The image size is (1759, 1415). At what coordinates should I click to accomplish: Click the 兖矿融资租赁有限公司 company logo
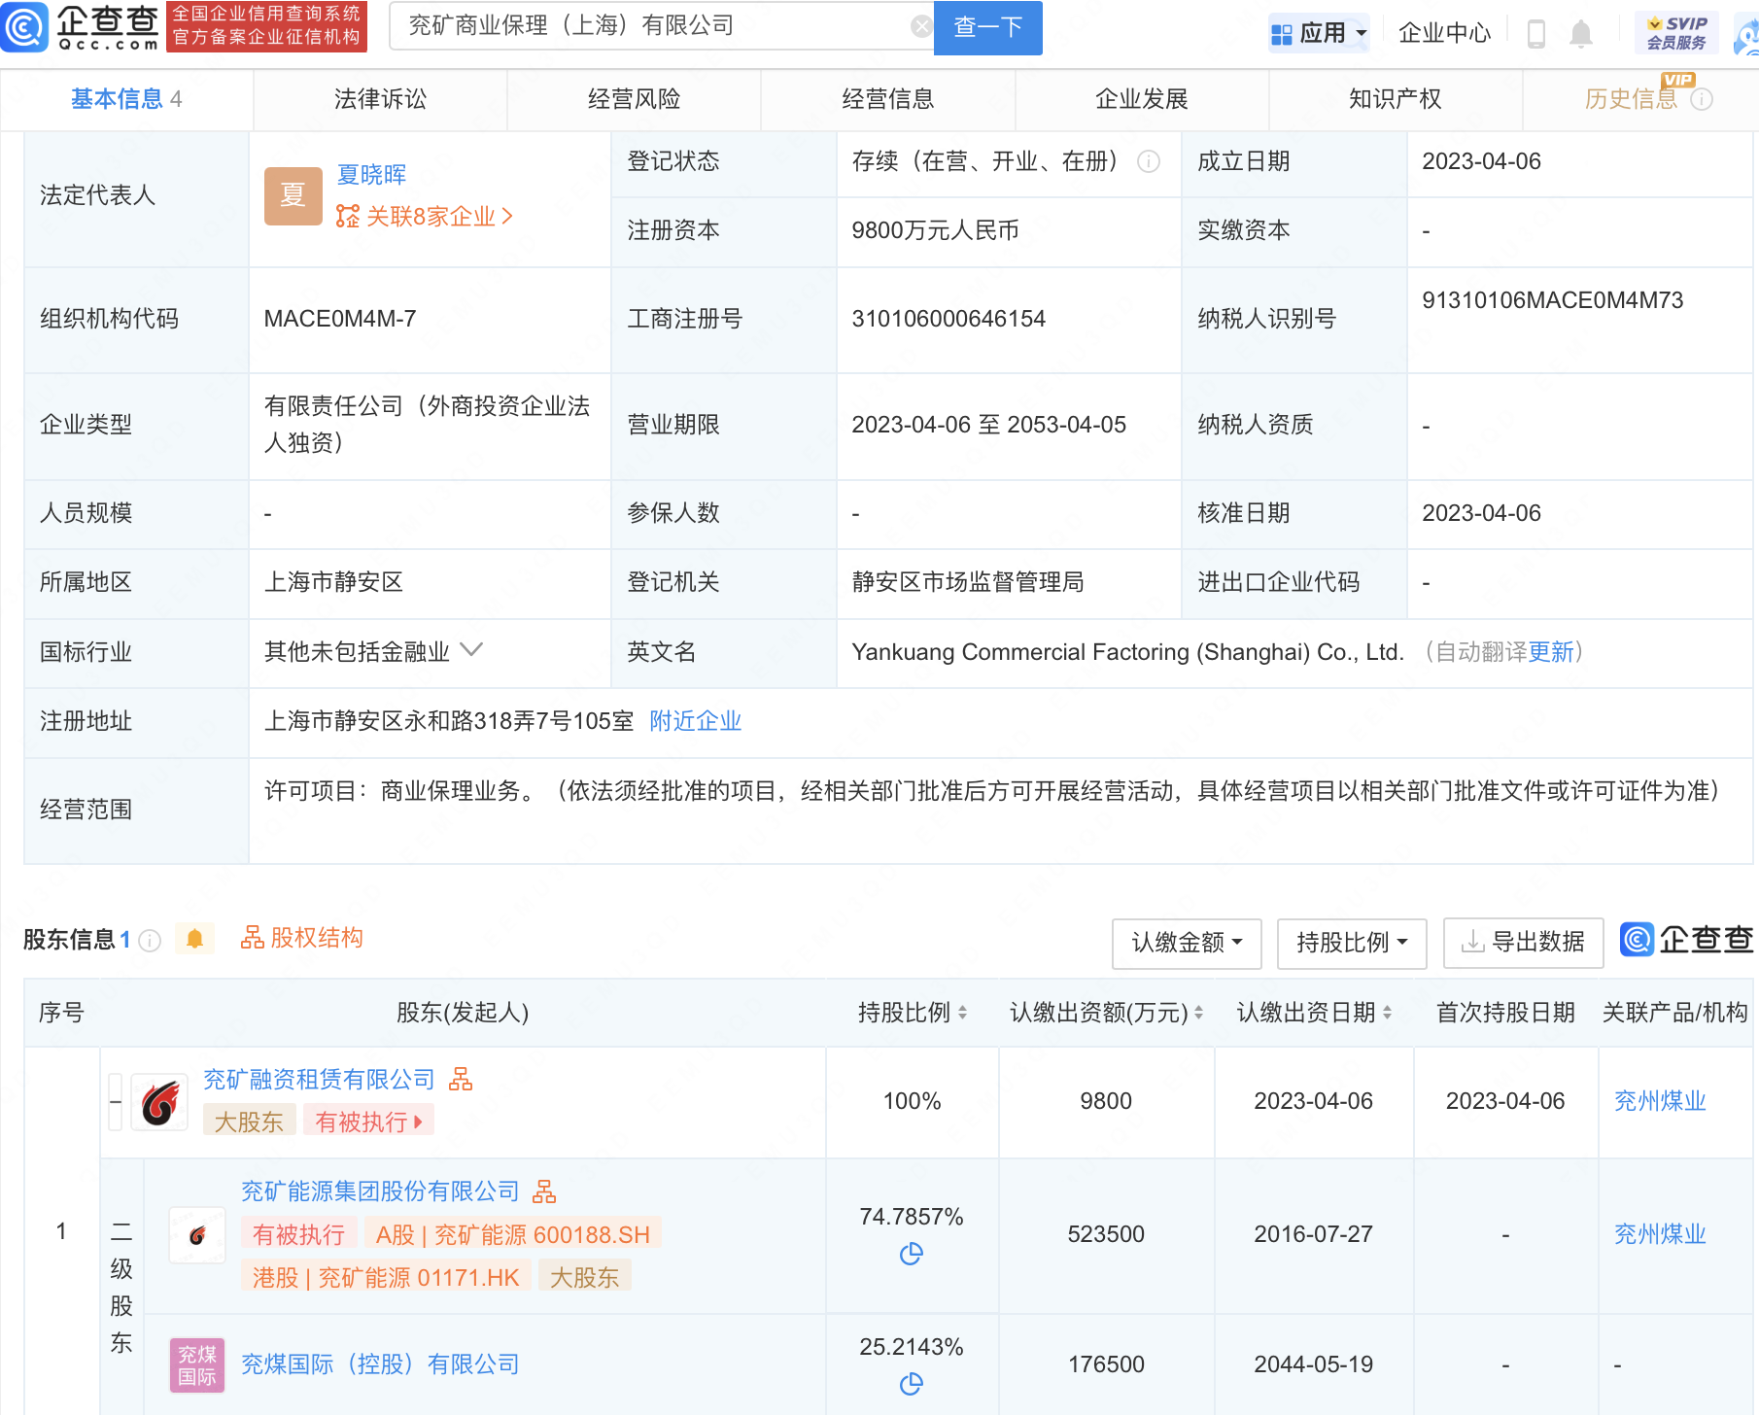tap(159, 1102)
